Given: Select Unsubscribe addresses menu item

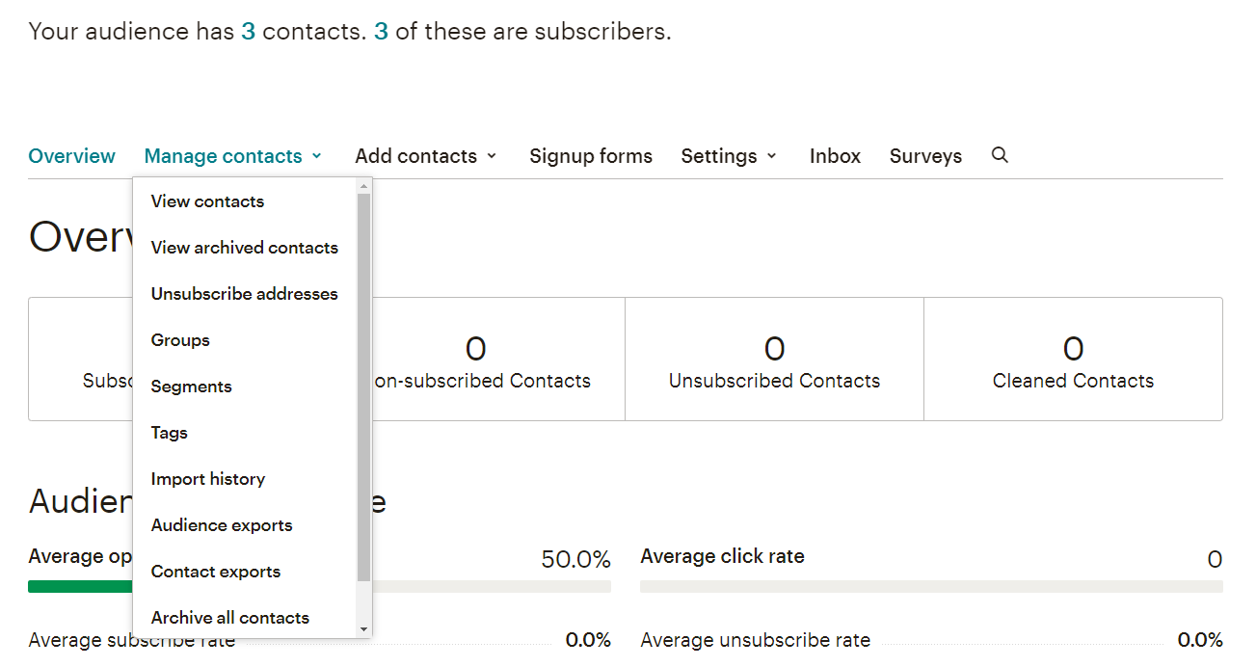Looking at the screenshot, I should pos(244,294).
